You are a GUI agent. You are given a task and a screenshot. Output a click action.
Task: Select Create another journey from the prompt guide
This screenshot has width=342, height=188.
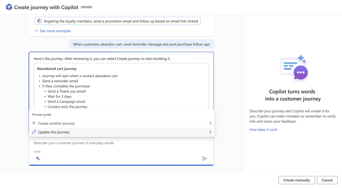(57, 124)
